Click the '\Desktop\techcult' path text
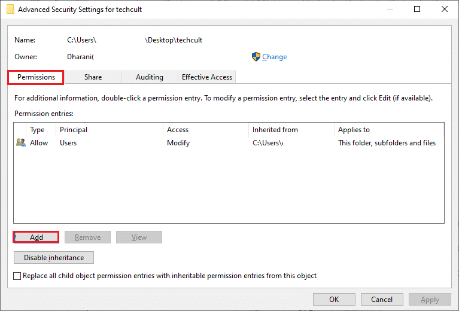Image resolution: width=459 pixels, height=311 pixels. click(174, 40)
